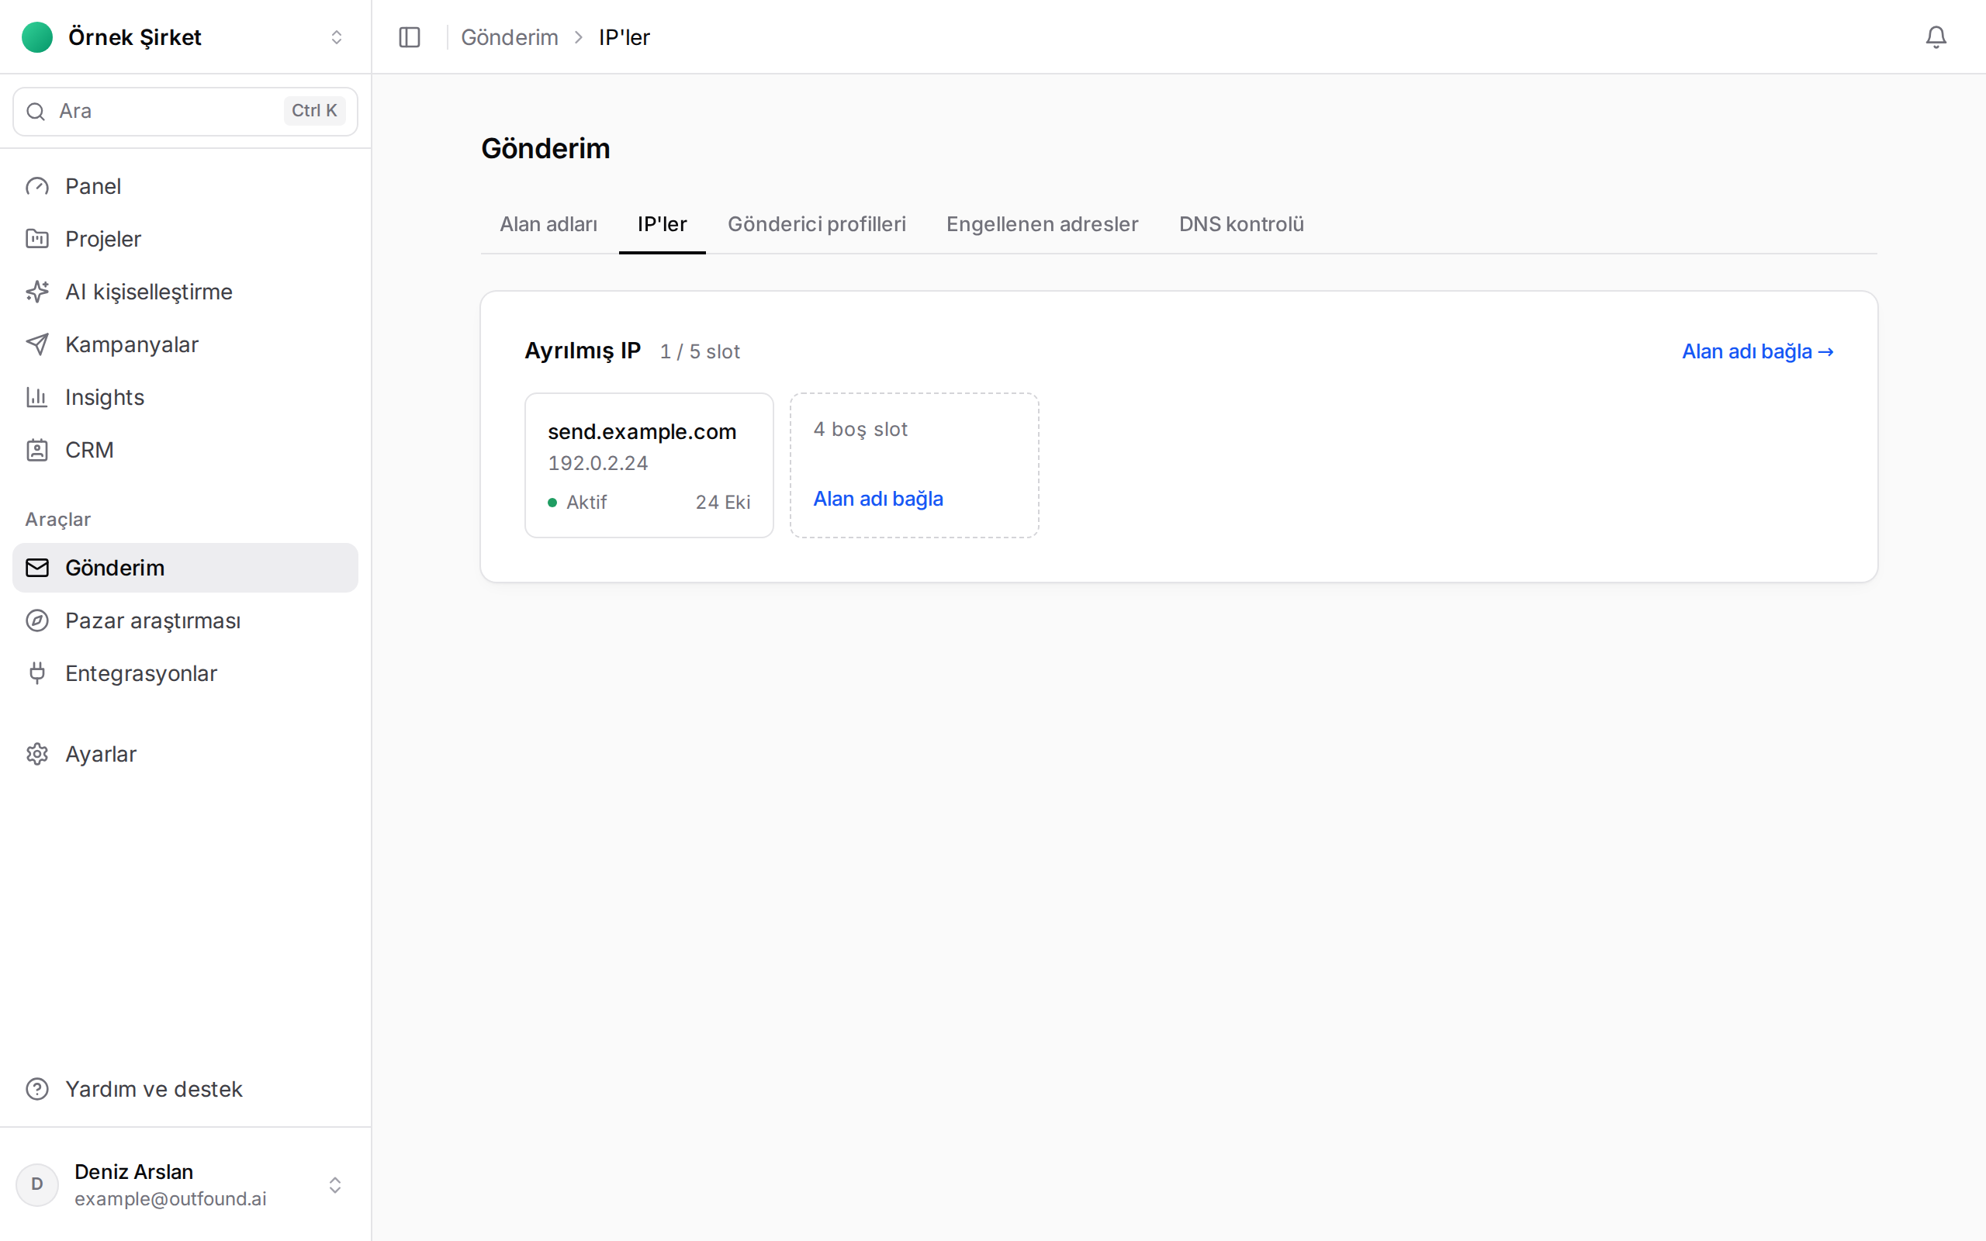Click Alan adı bağla in empty slot card
This screenshot has width=1986, height=1241.
click(878, 498)
